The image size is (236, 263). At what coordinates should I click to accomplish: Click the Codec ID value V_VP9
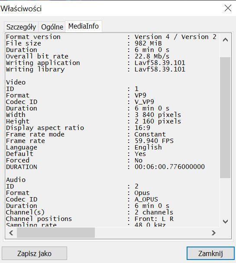144,102
